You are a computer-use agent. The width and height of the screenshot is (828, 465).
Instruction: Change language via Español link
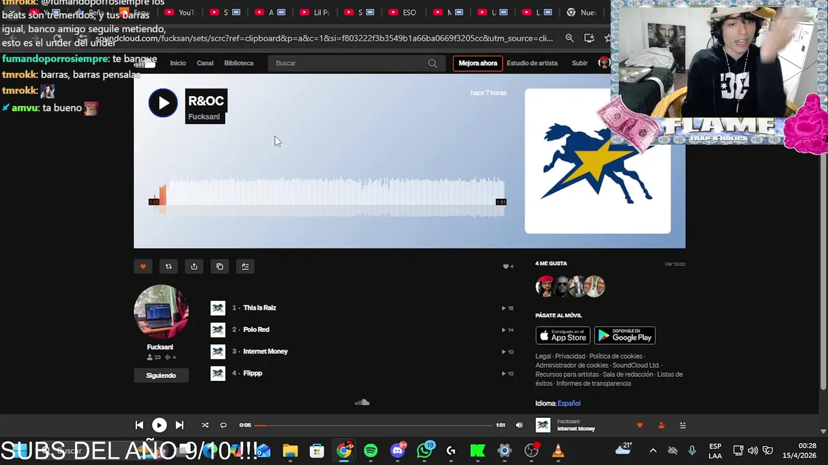(569, 404)
